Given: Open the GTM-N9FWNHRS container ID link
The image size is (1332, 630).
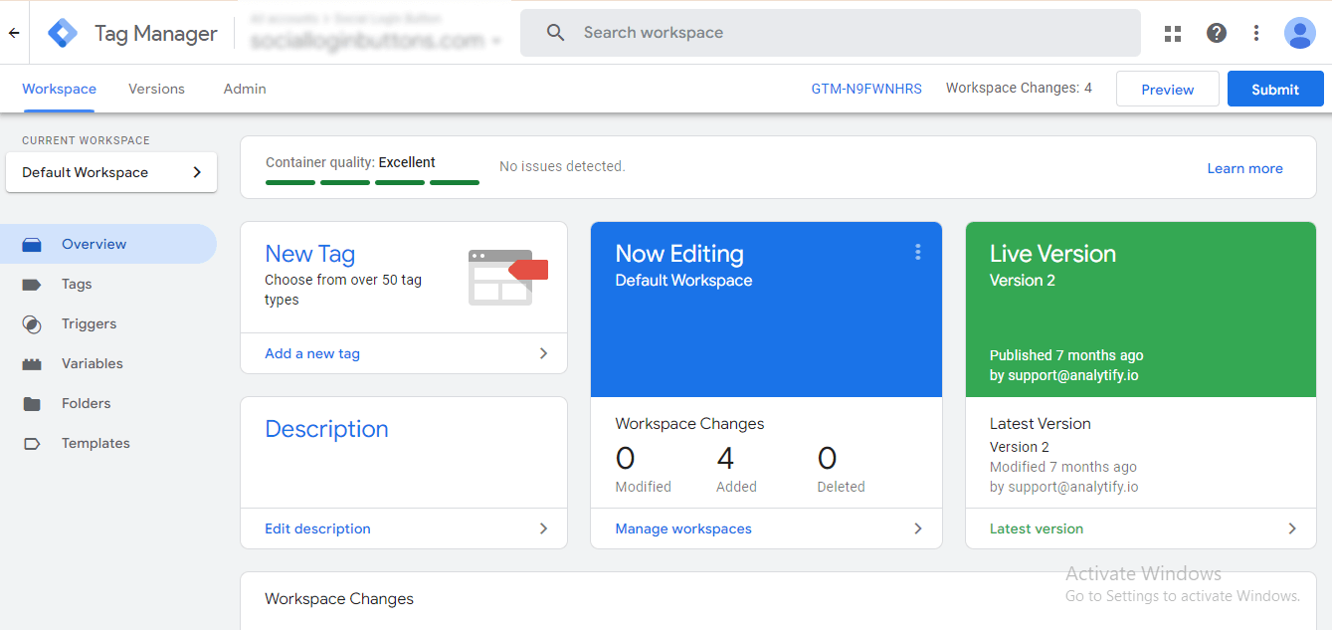Looking at the screenshot, I should tap(866, 89).
